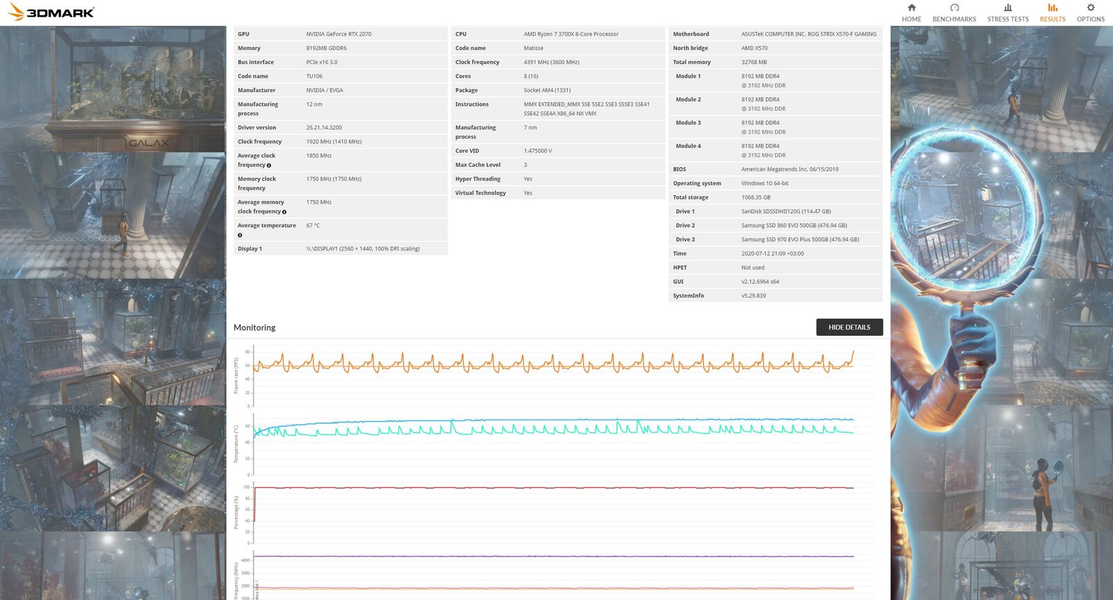
Task: Select Virtual Technology Yes value
Action: click(528, 193)
